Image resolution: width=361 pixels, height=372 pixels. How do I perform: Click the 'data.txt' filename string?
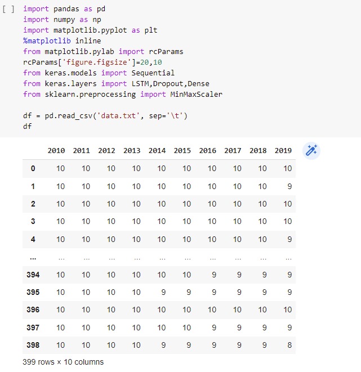pyautogui.click(x=118, y=116)
